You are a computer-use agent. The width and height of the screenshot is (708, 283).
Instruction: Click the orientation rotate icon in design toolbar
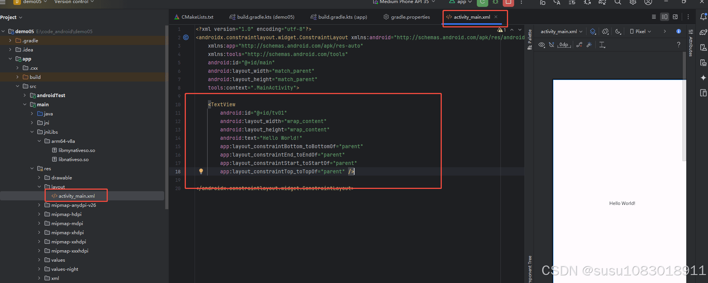pyautogui.click(x=605, y=32)
